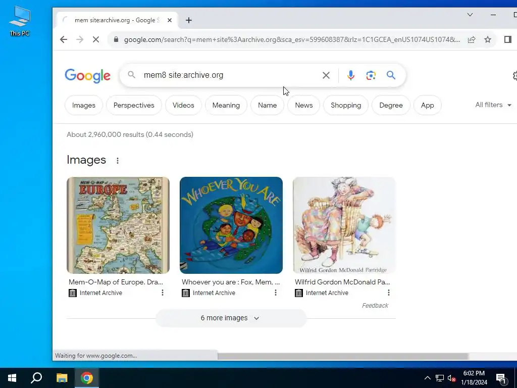Select the Name filter chip
Screen dimensions: 517x388
268,105
